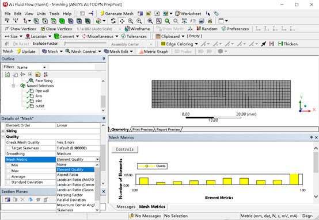The height and width of the screenshot is (220, 319).
Task: Open the Edge Coloring dropdown
Action: pos(179,44)
